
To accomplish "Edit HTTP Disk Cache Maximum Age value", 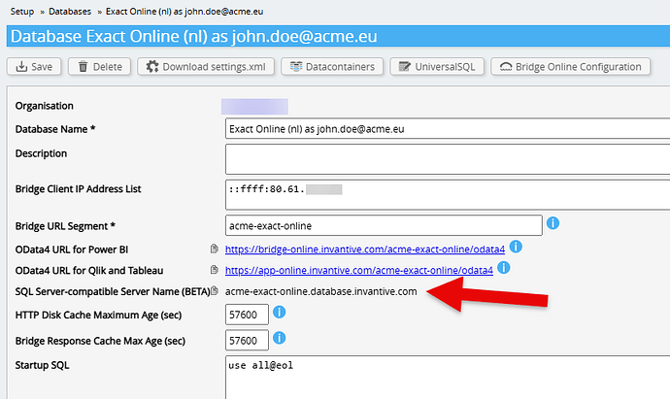I will pos(247,315).
